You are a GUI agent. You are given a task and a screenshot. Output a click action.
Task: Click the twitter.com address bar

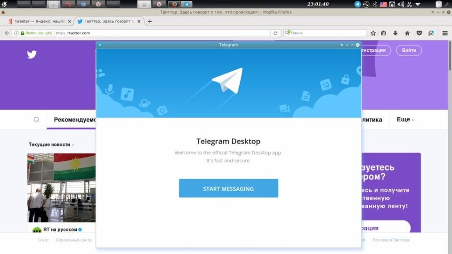point(161,33)
